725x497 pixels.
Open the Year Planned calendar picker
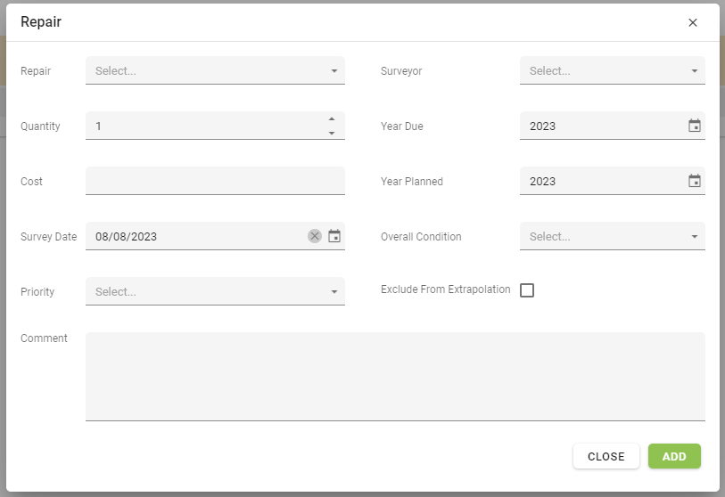click(x=695, y=181)
